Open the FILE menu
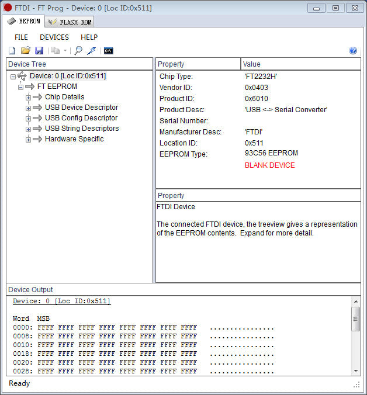The image size is (367, 395). pyautogui.click(x=21, y=37)
